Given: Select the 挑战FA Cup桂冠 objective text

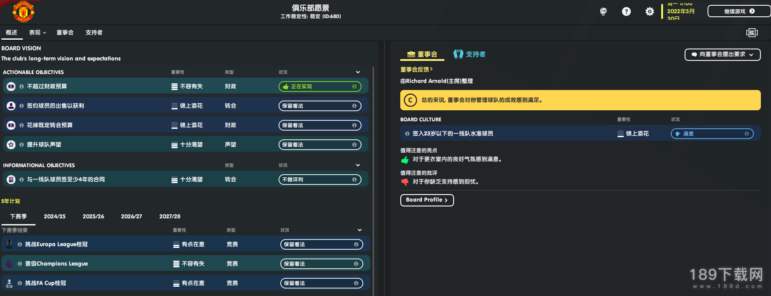Looking at the screenshot, I should pos(45,283).
